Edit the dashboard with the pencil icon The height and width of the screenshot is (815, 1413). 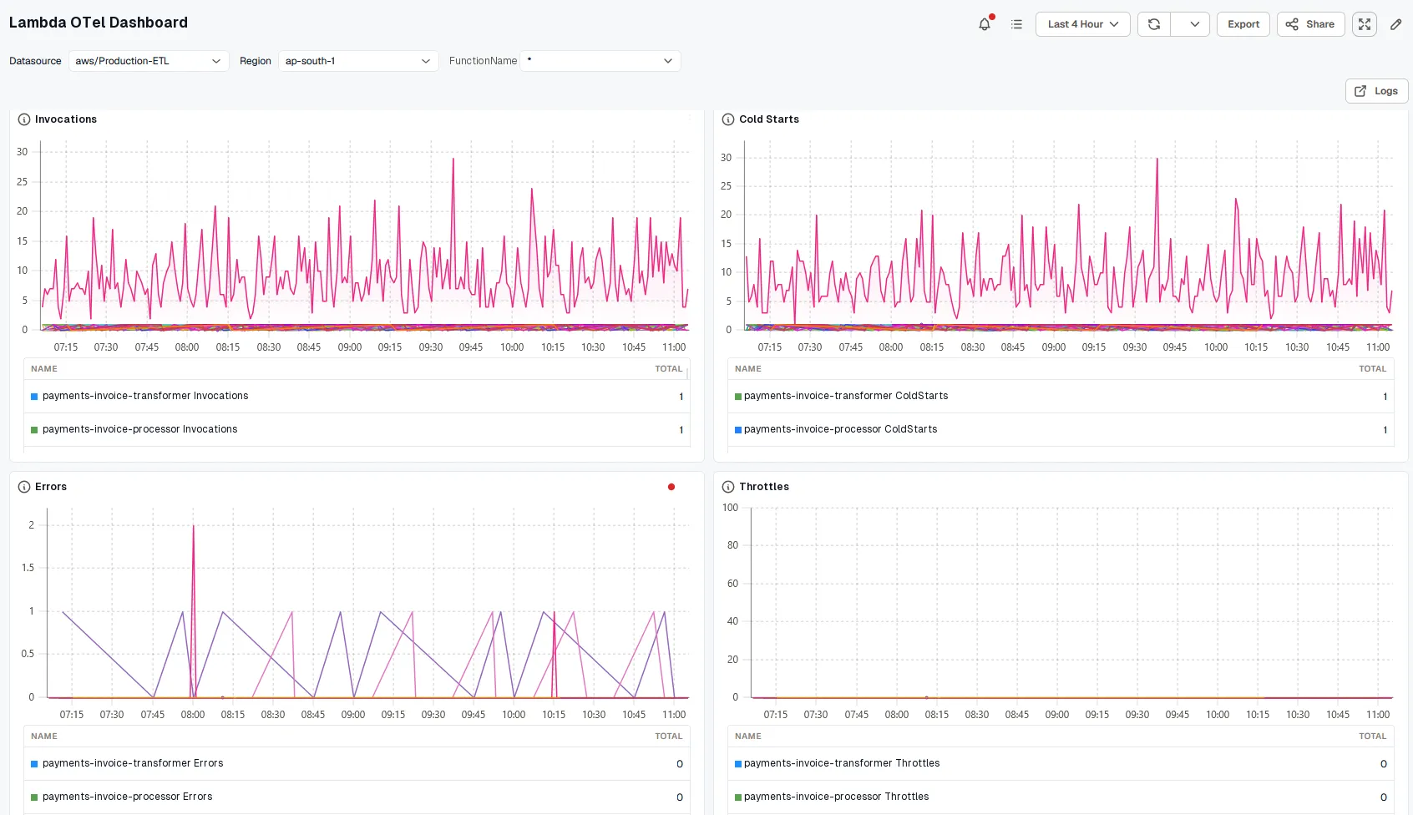pos(1395,24)
